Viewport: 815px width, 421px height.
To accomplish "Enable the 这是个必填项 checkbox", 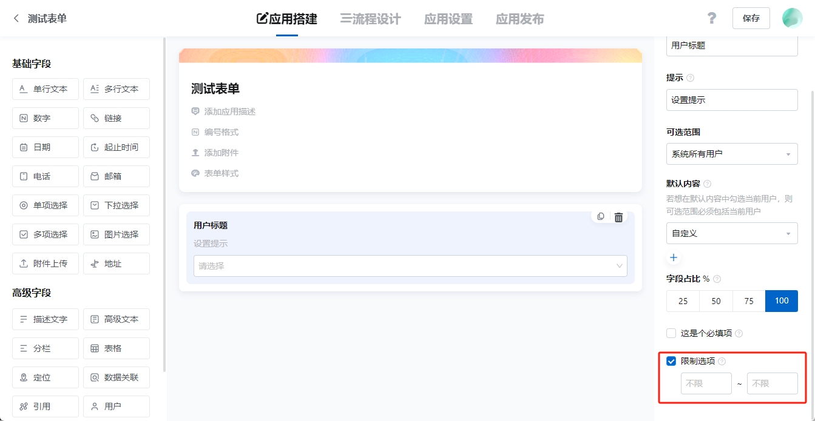I will coord(671,333).
